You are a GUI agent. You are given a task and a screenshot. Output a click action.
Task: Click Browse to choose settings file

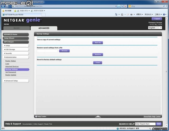click(64, 51)
